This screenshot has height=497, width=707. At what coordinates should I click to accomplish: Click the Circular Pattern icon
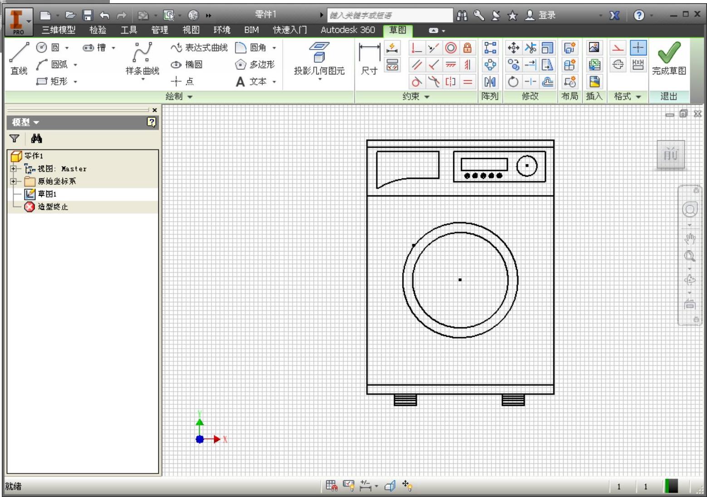click(490, 65)
